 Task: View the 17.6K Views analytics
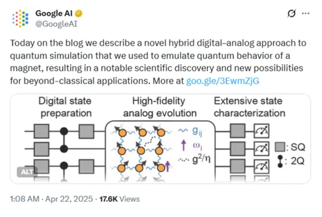point(120,199)
